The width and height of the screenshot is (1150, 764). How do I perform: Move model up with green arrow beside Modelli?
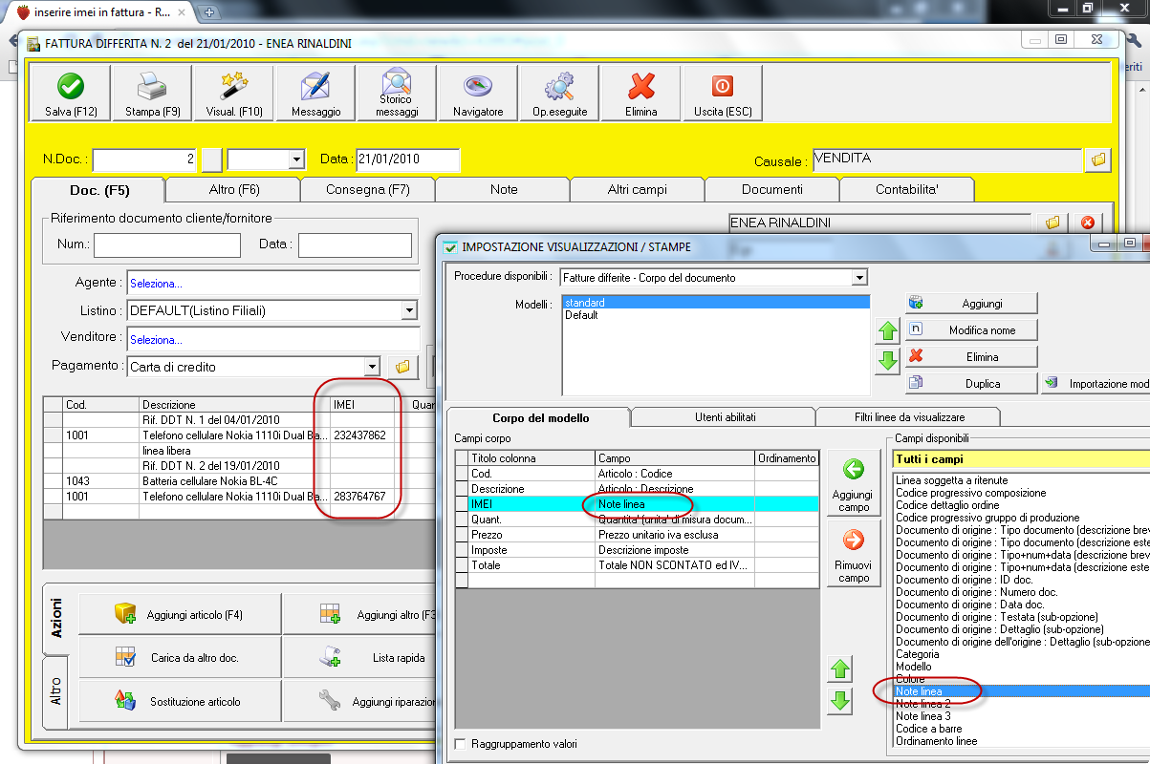coord(888,331)
